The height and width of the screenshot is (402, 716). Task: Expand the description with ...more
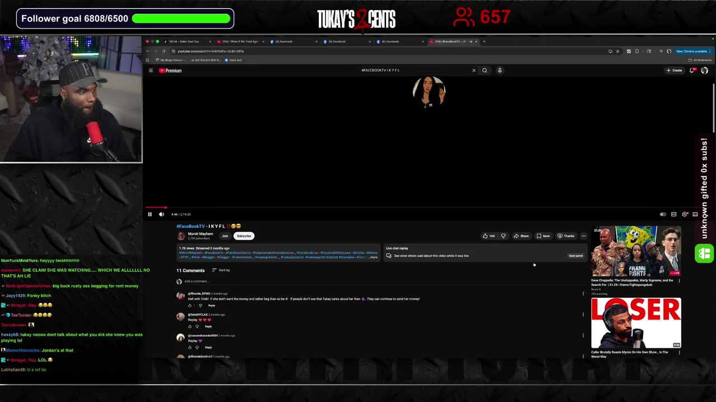373,257
